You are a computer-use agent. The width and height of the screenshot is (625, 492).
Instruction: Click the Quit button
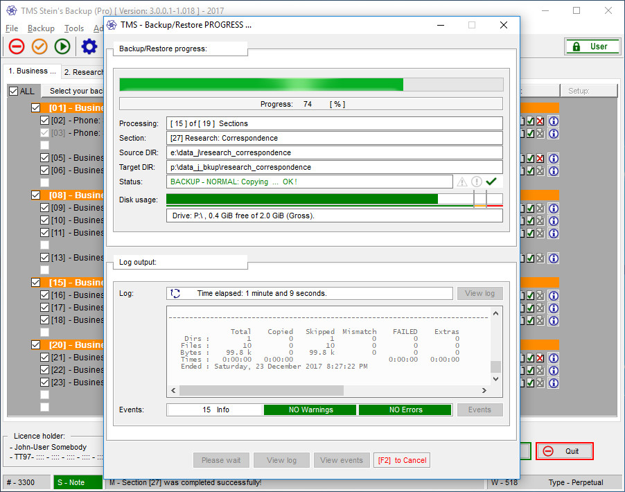[565, 451]
